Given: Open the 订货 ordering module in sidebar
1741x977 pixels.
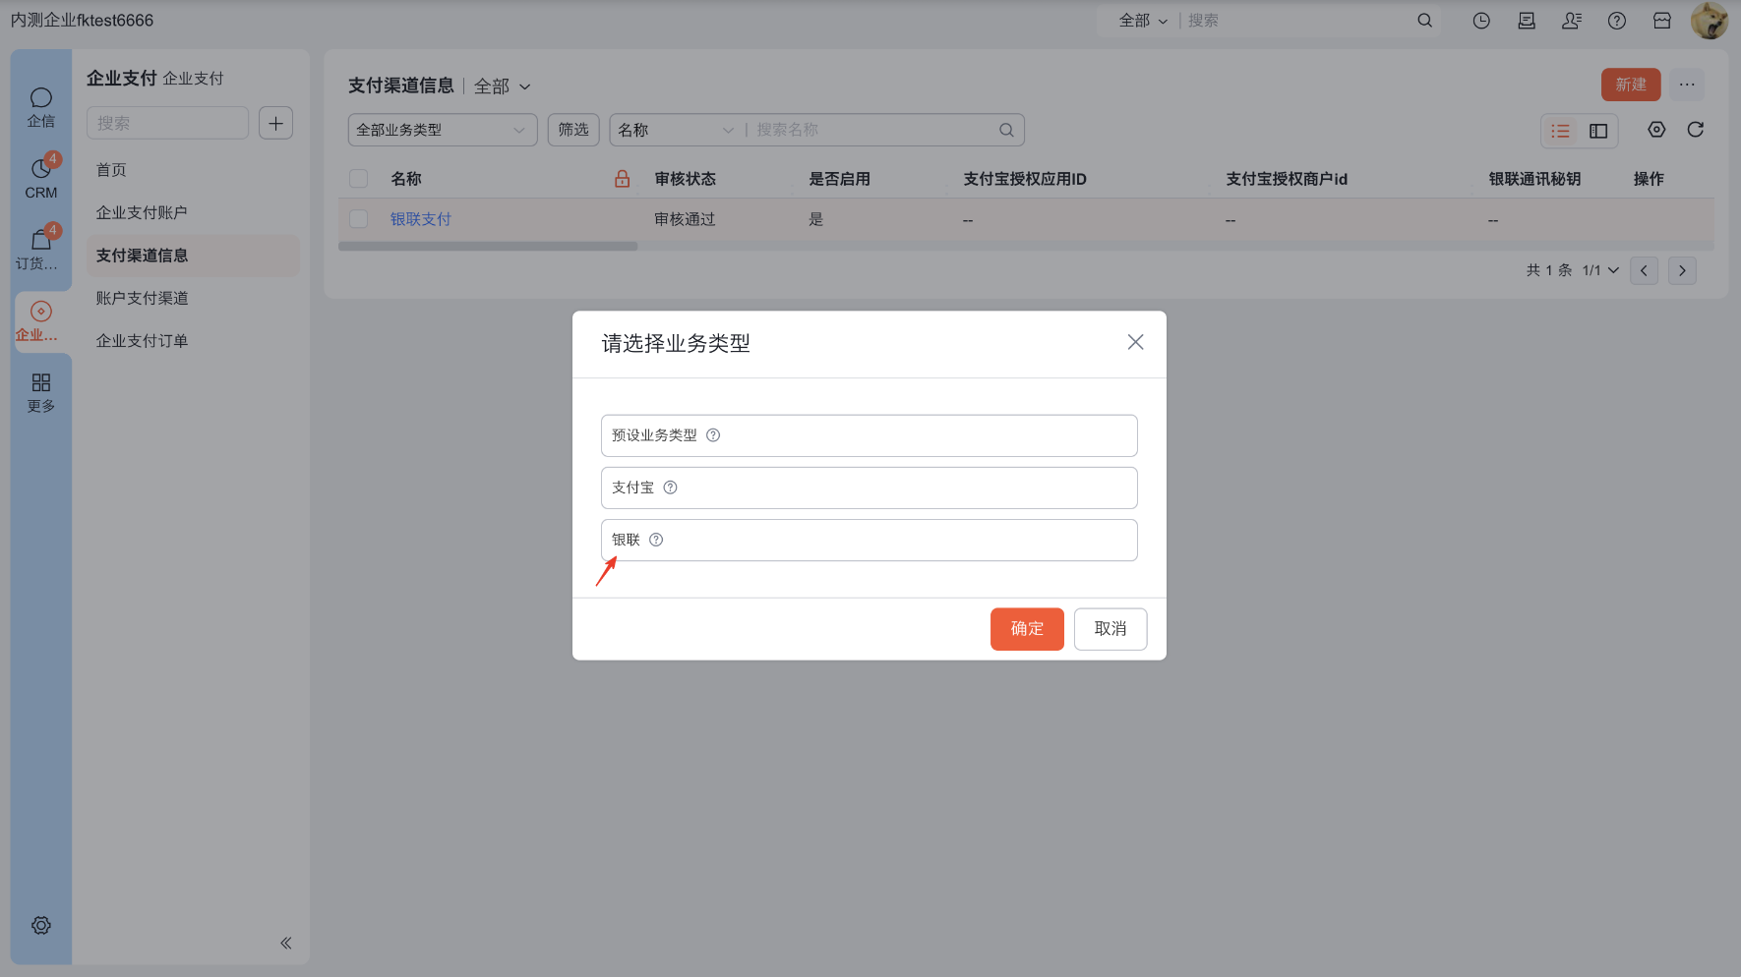Looking at the screenshot, I should coord(41,249).
